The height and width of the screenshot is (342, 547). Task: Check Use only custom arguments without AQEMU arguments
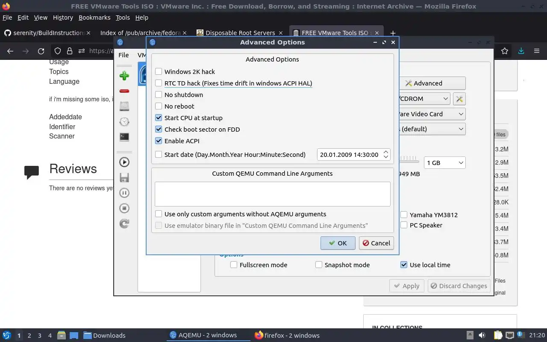159,214
